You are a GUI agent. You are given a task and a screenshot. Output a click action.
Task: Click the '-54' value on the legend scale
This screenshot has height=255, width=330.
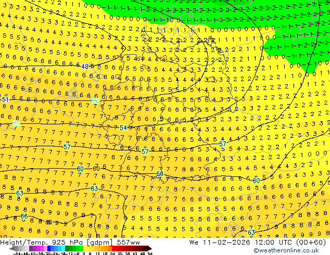point(17,254)
